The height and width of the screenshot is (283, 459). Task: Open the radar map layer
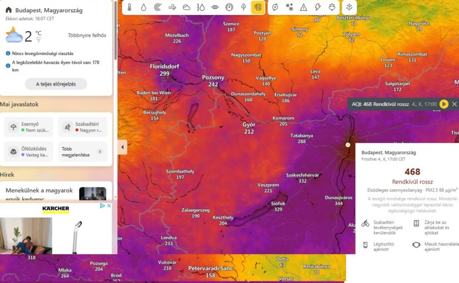click(157, 7)
